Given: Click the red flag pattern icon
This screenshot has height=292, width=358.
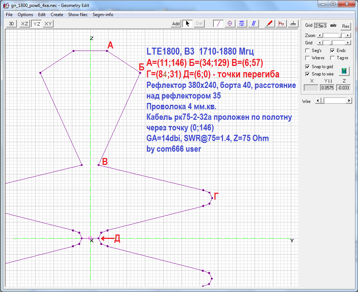Looking at the screenshot, I should tap(281, 23).
